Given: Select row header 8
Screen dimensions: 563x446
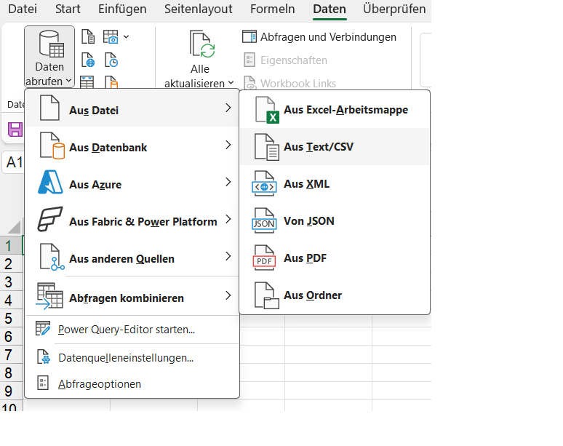Looking at the screenshot, I should click(x=11, y=373).
